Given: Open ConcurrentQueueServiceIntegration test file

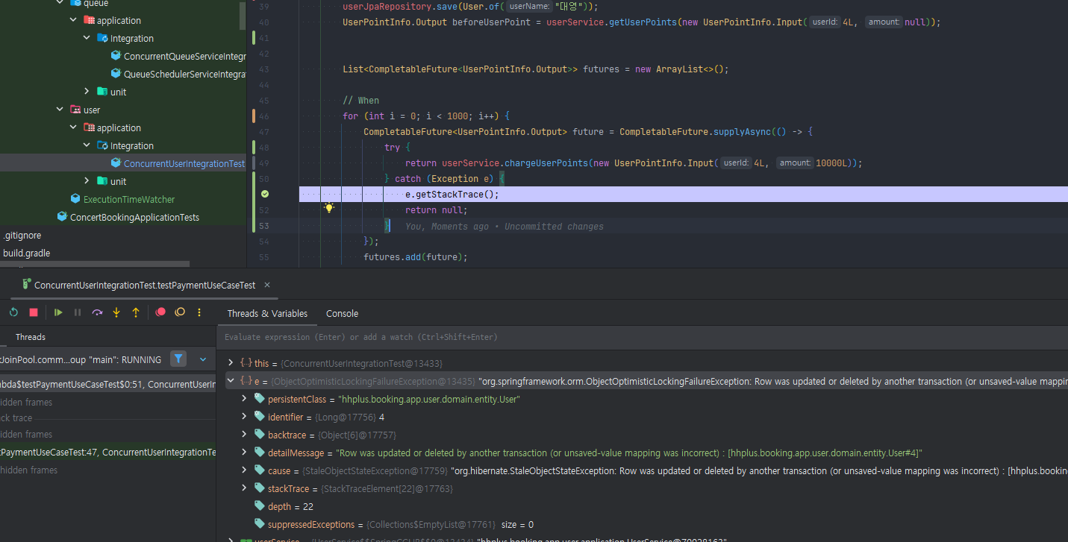Looking at the screenshot, I should point(184,56).
